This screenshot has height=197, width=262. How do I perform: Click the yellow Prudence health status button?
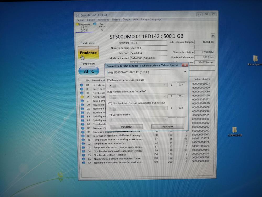[x=88, y=53]
